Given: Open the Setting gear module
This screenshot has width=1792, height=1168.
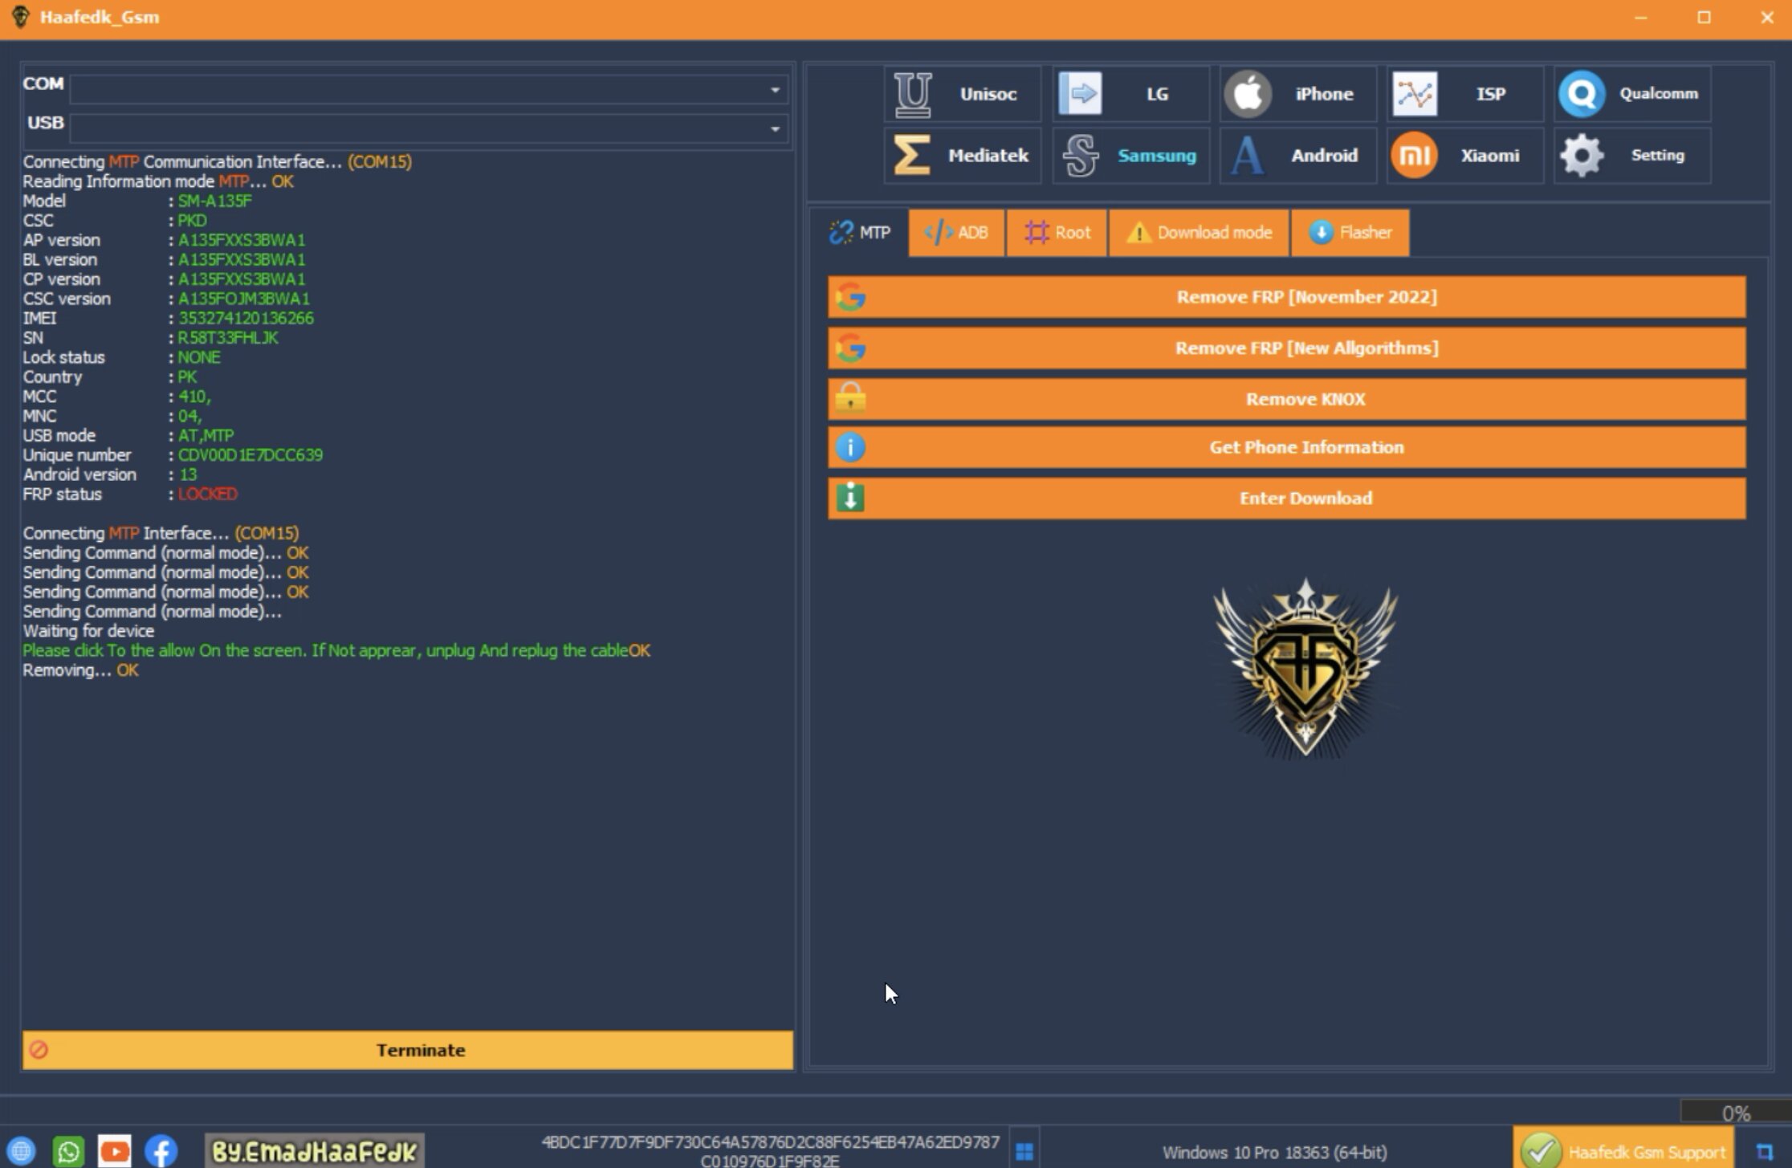Looking at the screenshot, I should [x=1632, y=156].
